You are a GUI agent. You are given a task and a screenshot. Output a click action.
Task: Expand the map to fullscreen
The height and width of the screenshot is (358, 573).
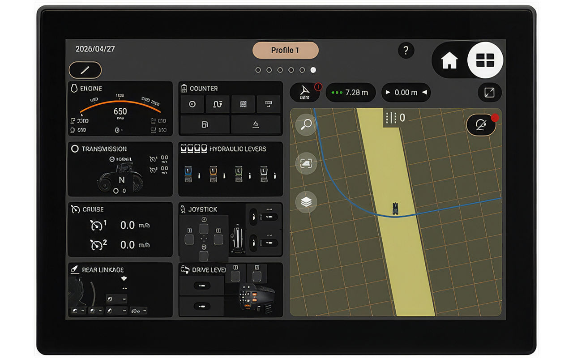pyautogui.click(x=489, y=93)
